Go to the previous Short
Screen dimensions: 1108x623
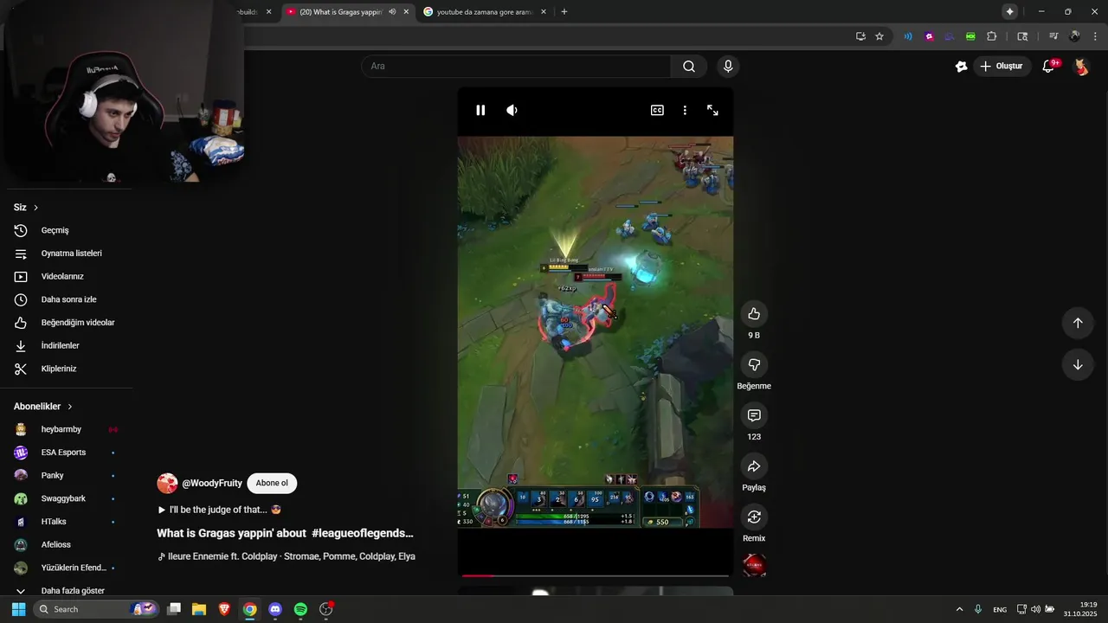click(1078, 323)
